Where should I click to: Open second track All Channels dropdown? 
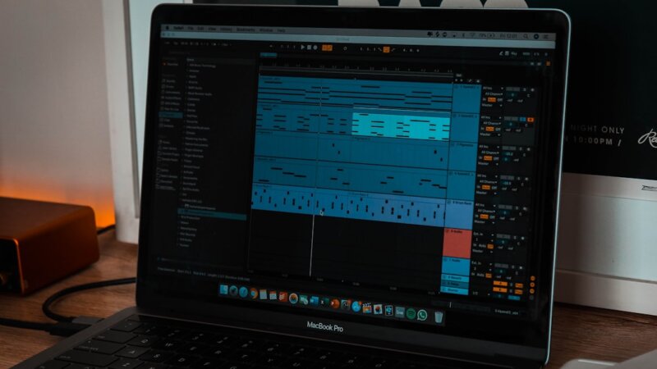(x=491, y=124)
